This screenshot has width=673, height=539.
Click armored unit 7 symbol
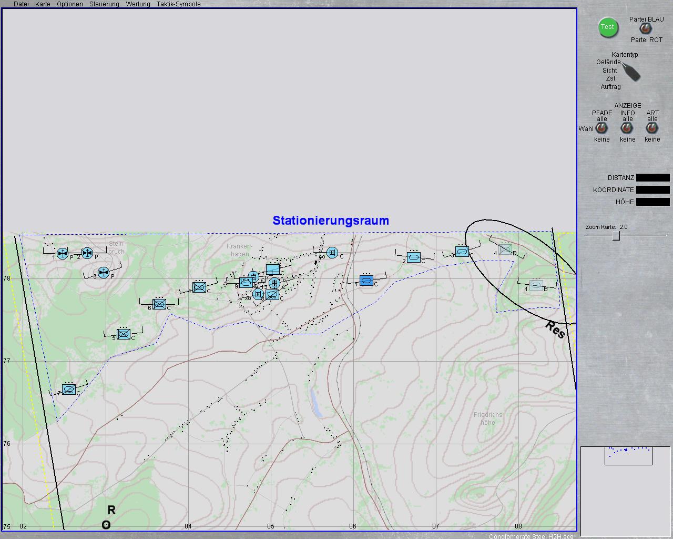[x=69, y=389]
